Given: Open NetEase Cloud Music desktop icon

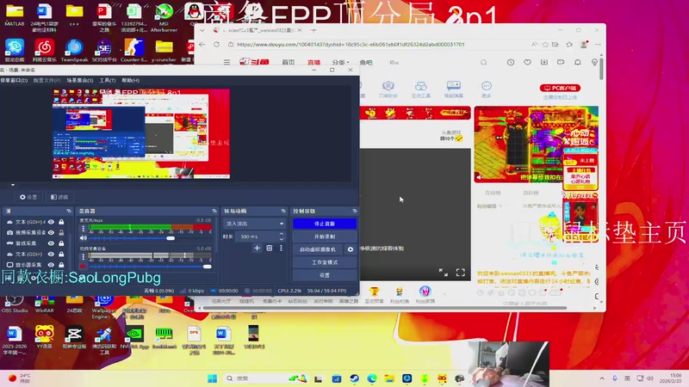Looking at the screenshot, I should click(x=45, y=50).
